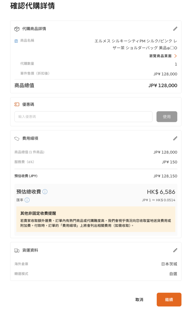The height and width of the screenshot is (312, 187).
Task: Click the 日本茨城 warehouse value
Action: 169,264
